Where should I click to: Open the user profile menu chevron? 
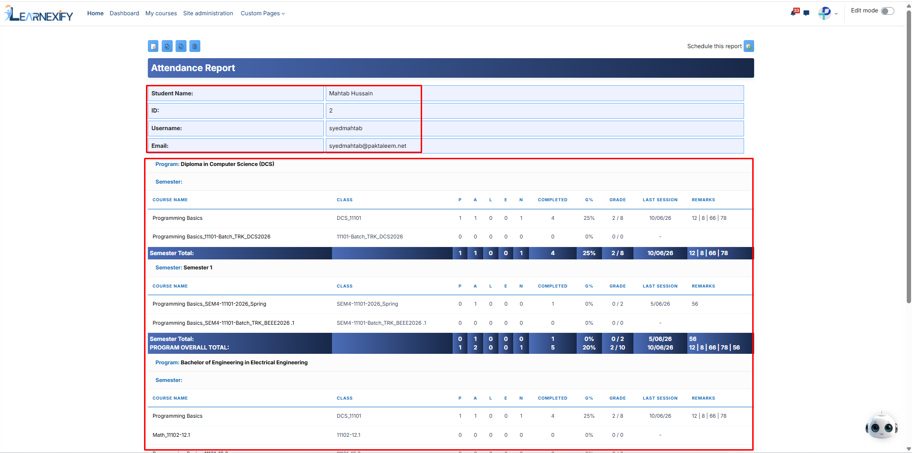pyautogui.click(x=836, y=14)
